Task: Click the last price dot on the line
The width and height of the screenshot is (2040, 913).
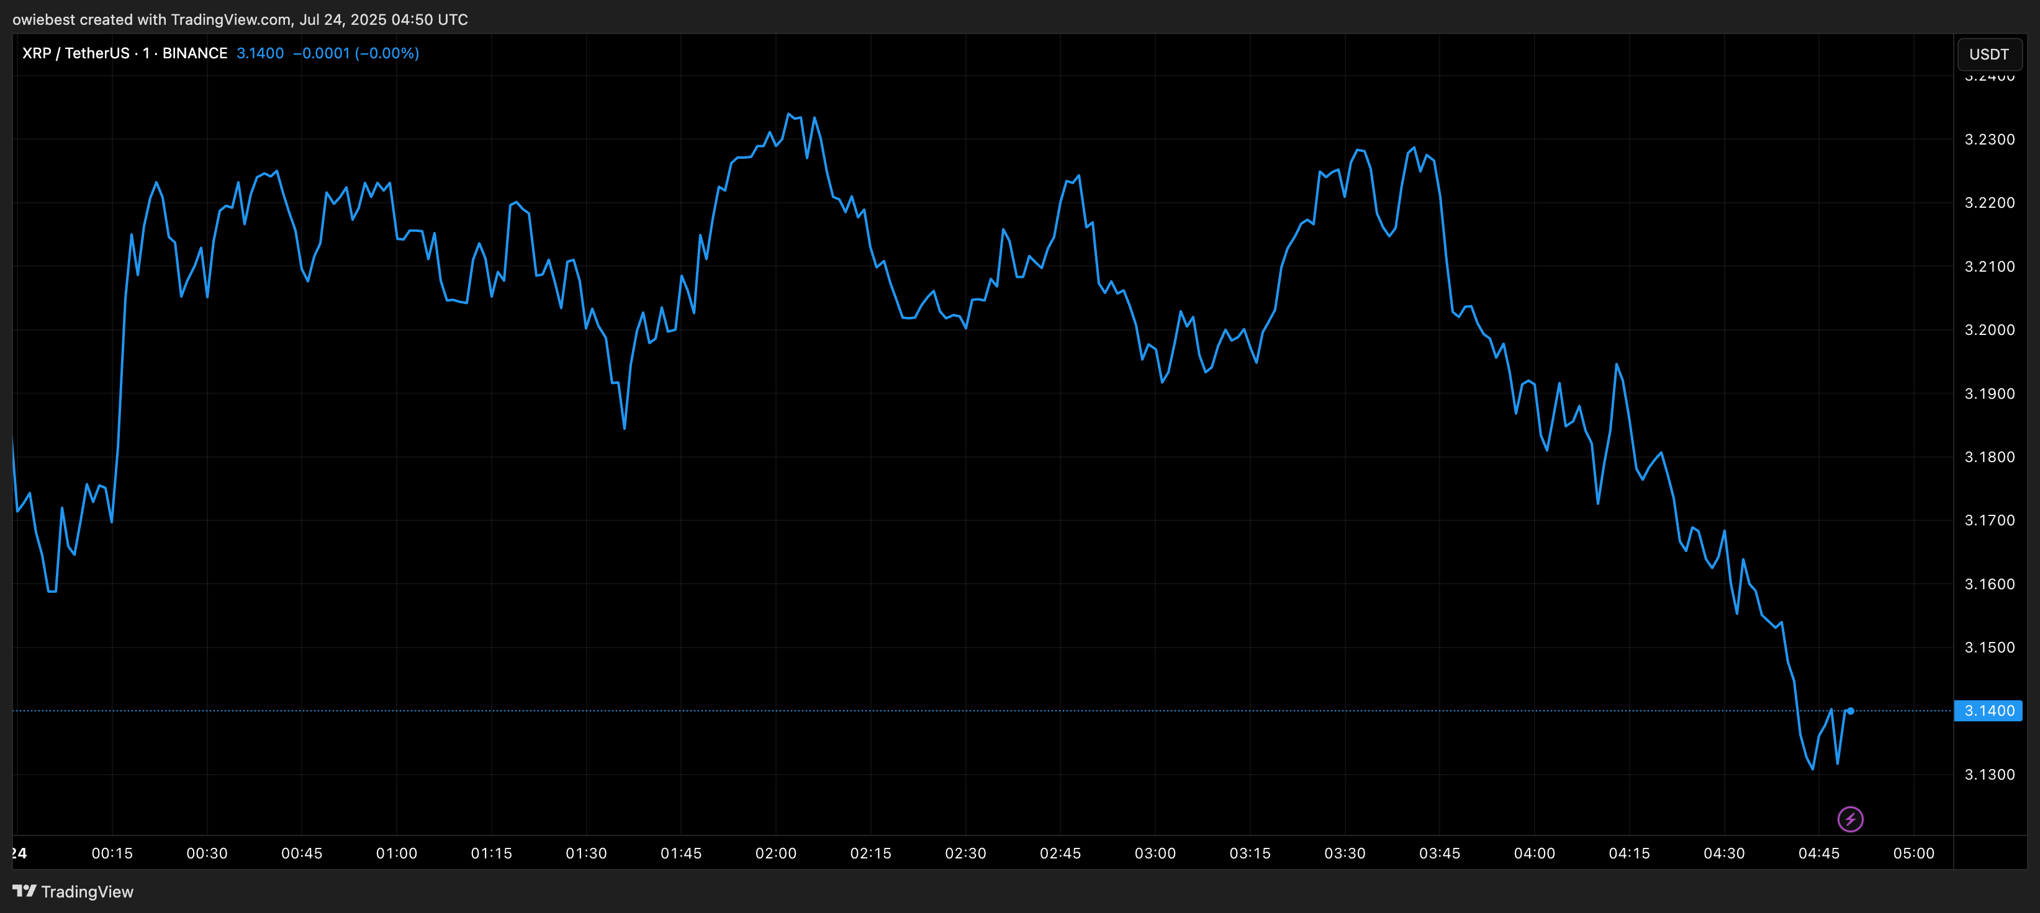Action: pos(1850,710)
